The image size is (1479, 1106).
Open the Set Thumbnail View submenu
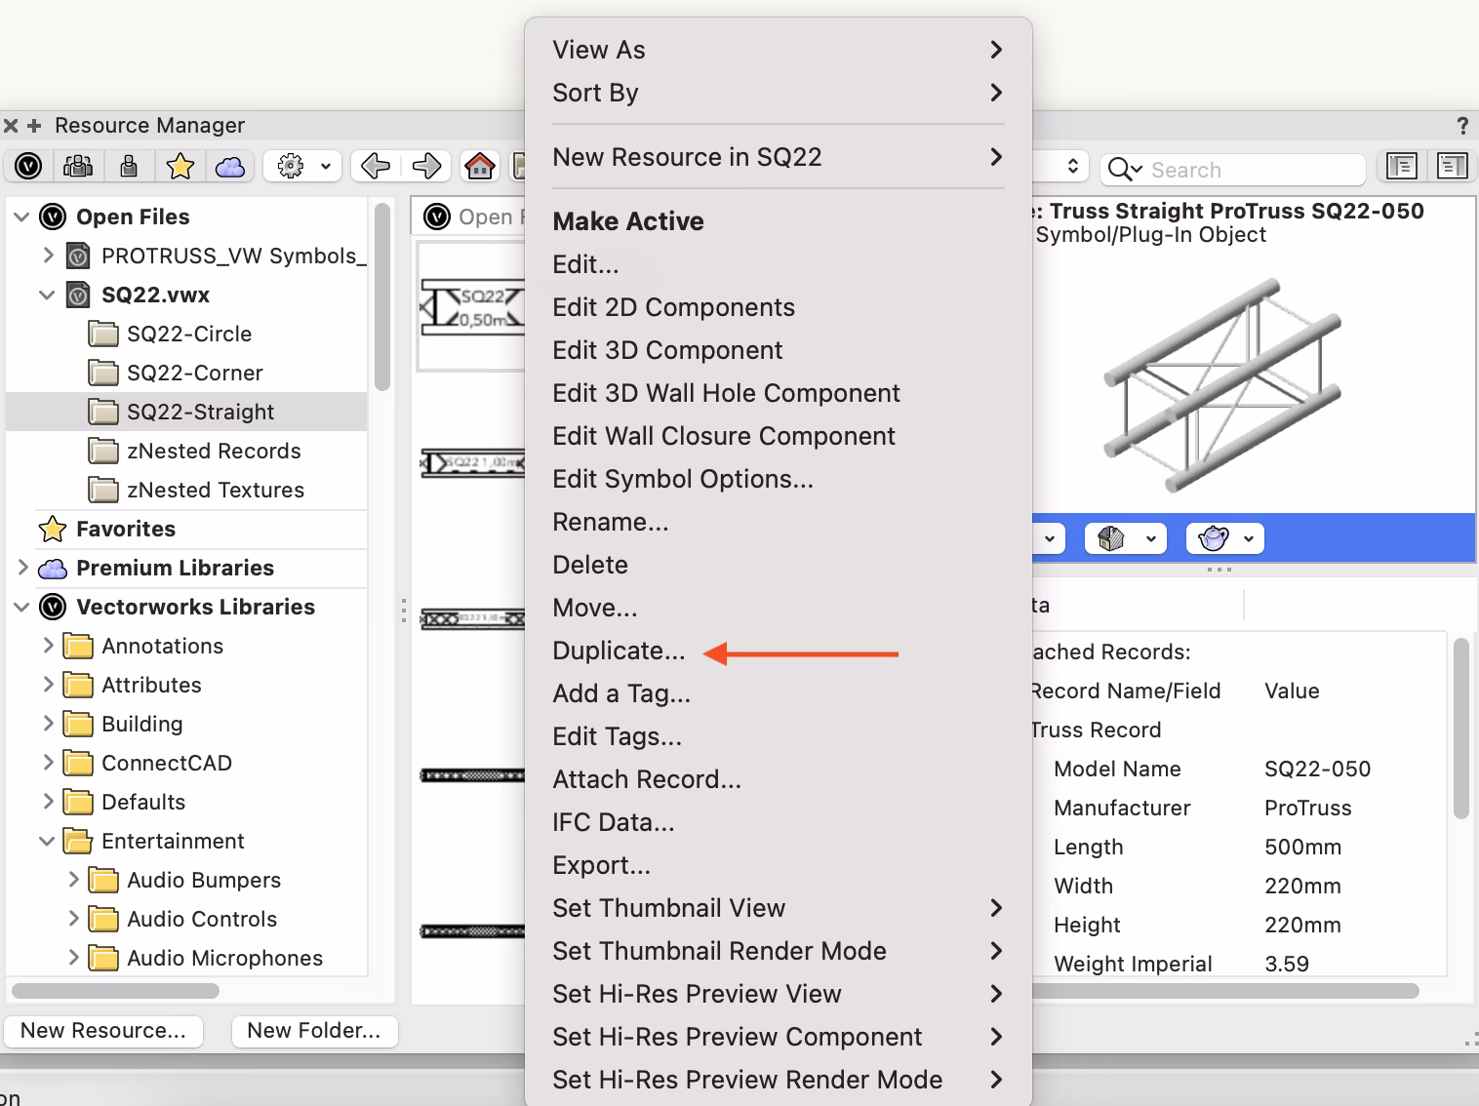669,907
